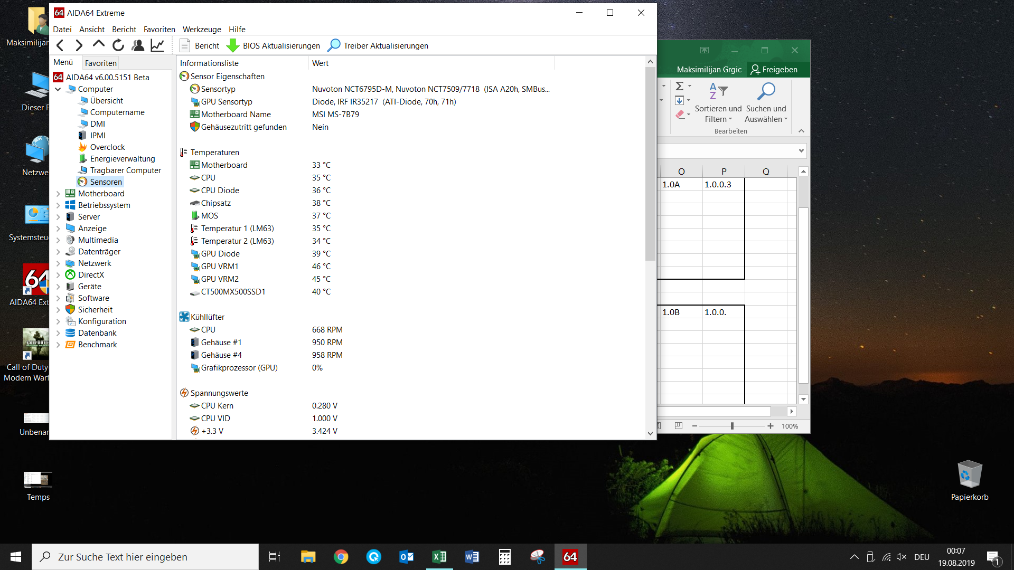Open Excel from the taskbar
1014x570 pixels.
pos(439,557)
